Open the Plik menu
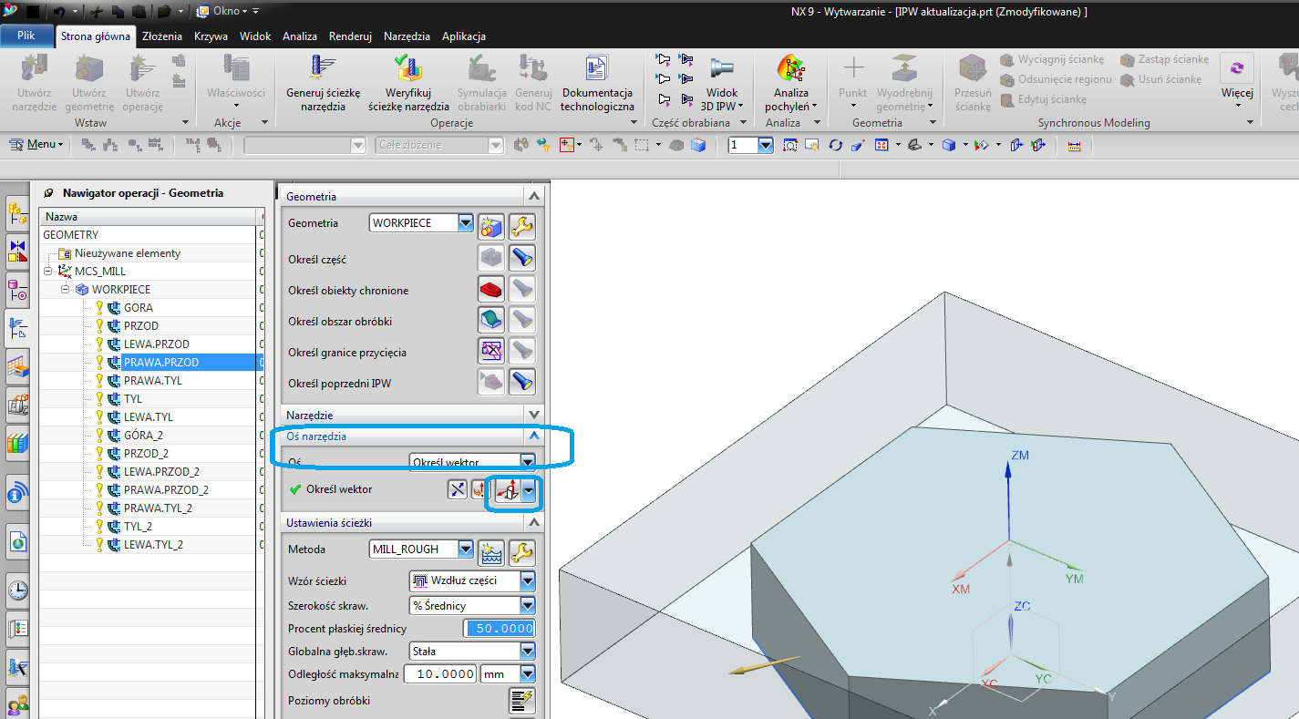Image resolution: width=1299 pixels, height=719 pixels. click(x=26, y=36)
